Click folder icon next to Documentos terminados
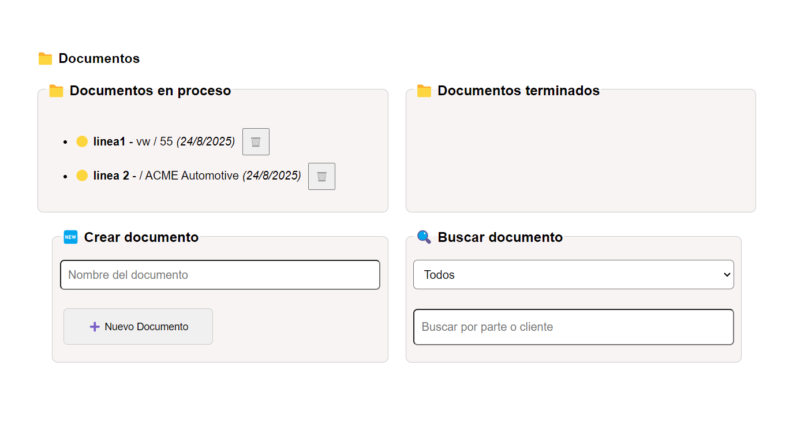 point(424,91)
